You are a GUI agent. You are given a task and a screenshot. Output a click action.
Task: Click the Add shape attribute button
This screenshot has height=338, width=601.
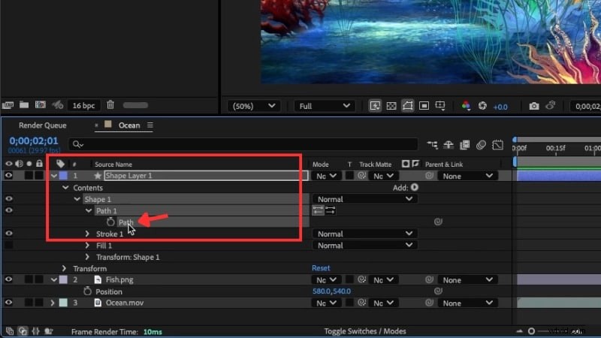[x=415, y=187]
